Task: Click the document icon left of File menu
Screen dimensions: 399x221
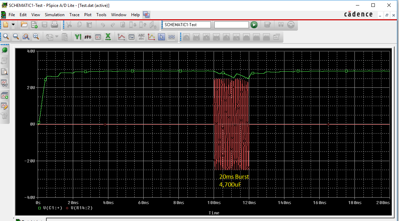Action: point(3,15)
